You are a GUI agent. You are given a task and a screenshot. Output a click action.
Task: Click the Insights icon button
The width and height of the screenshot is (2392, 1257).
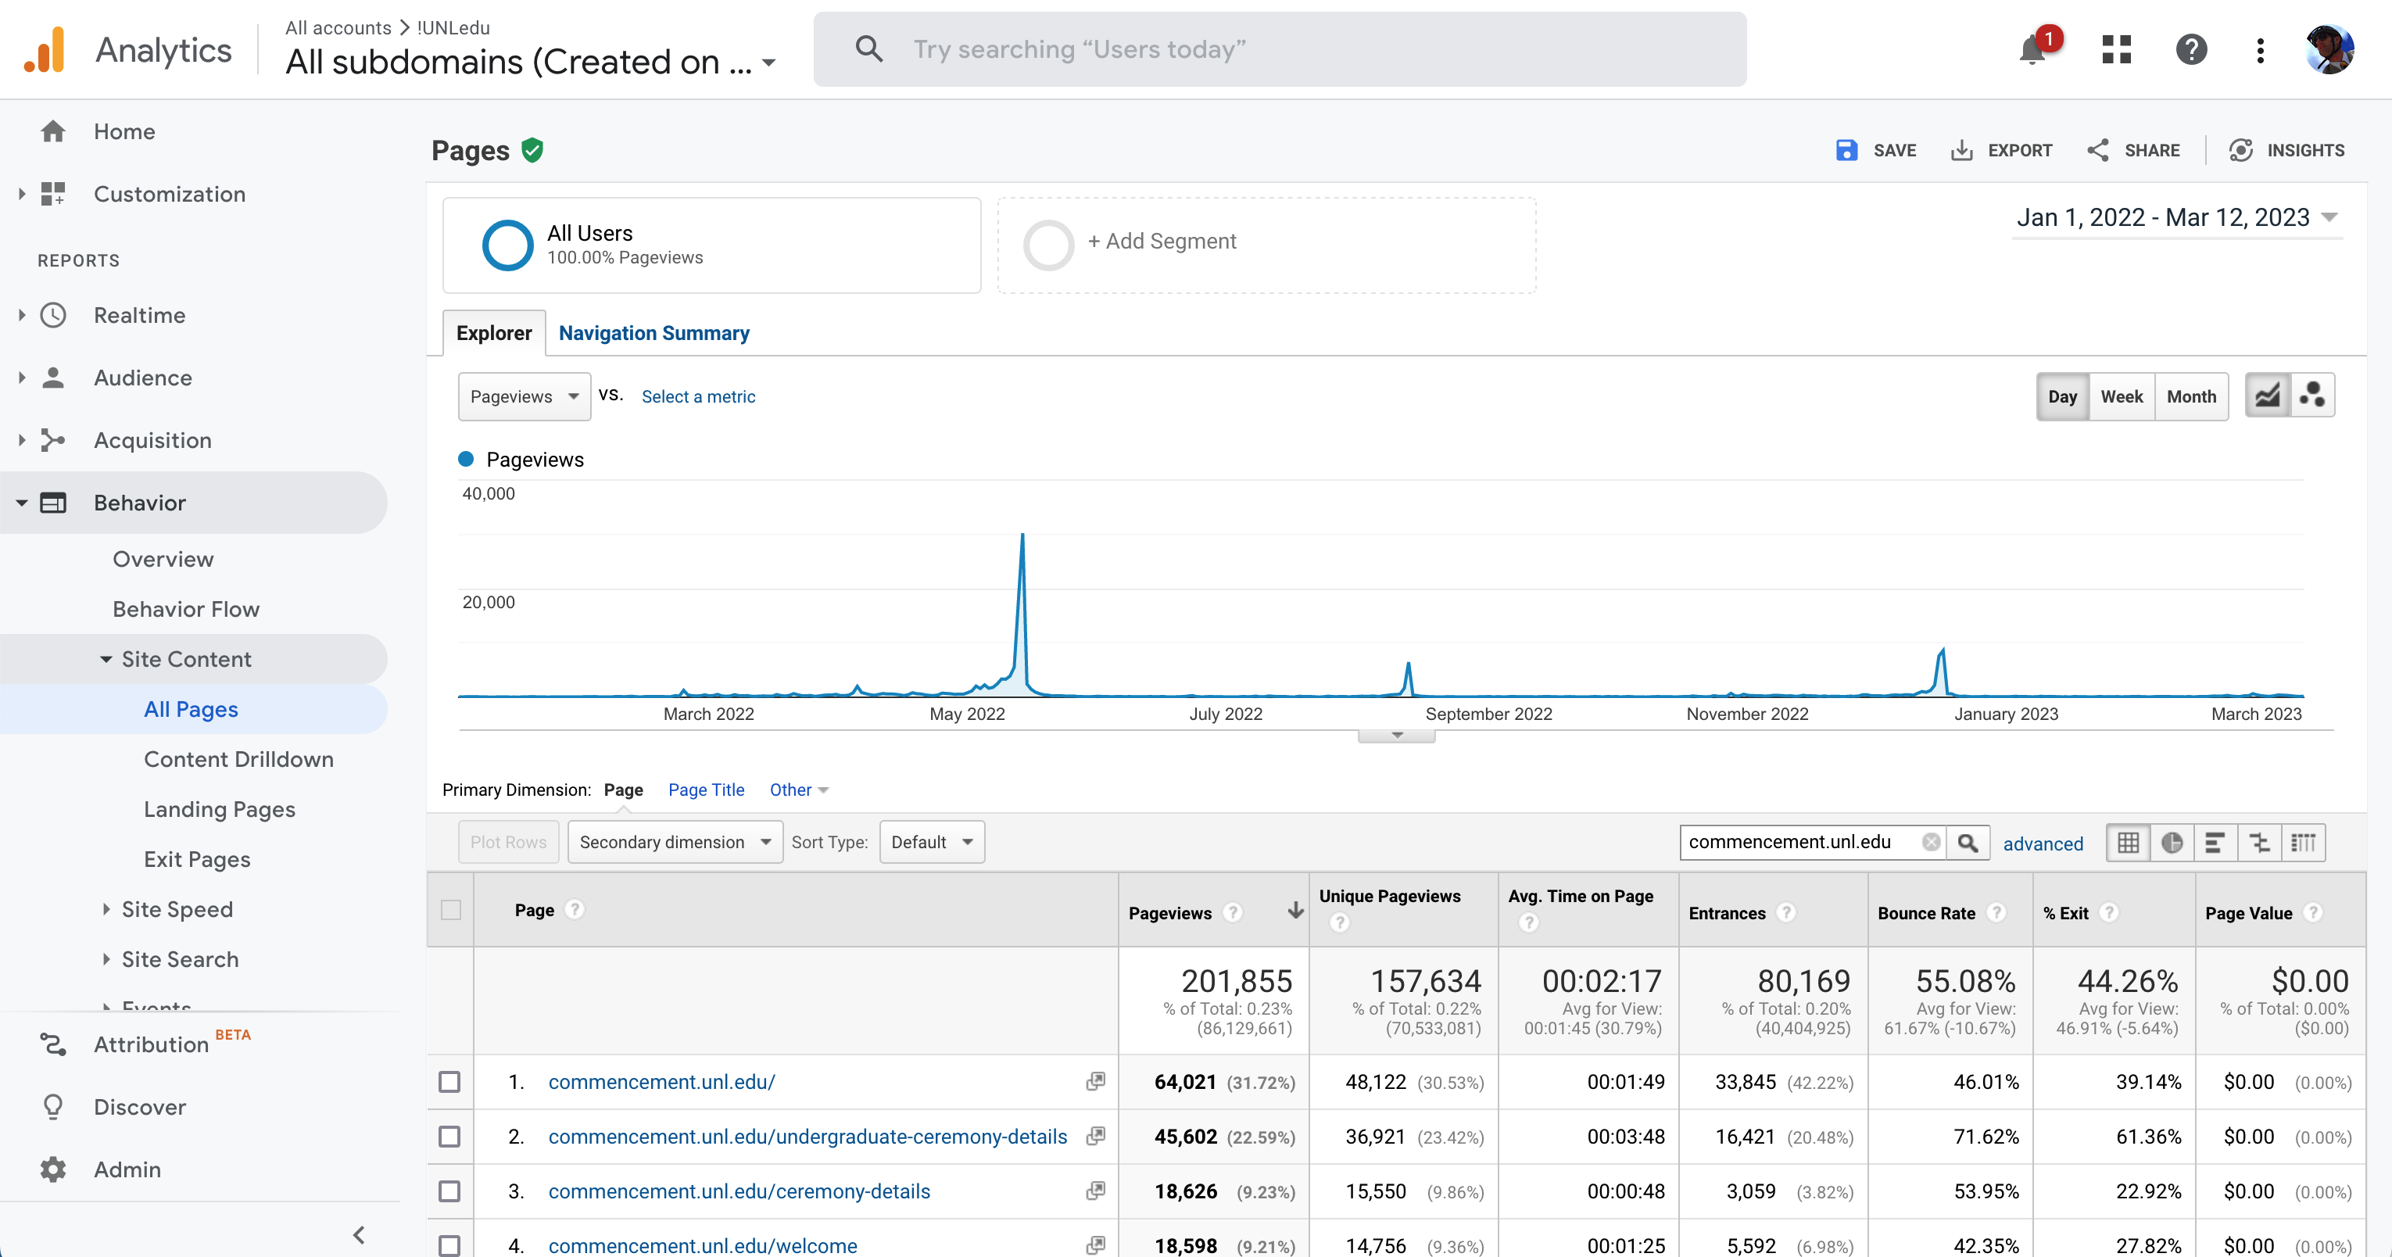(2240, 150)
